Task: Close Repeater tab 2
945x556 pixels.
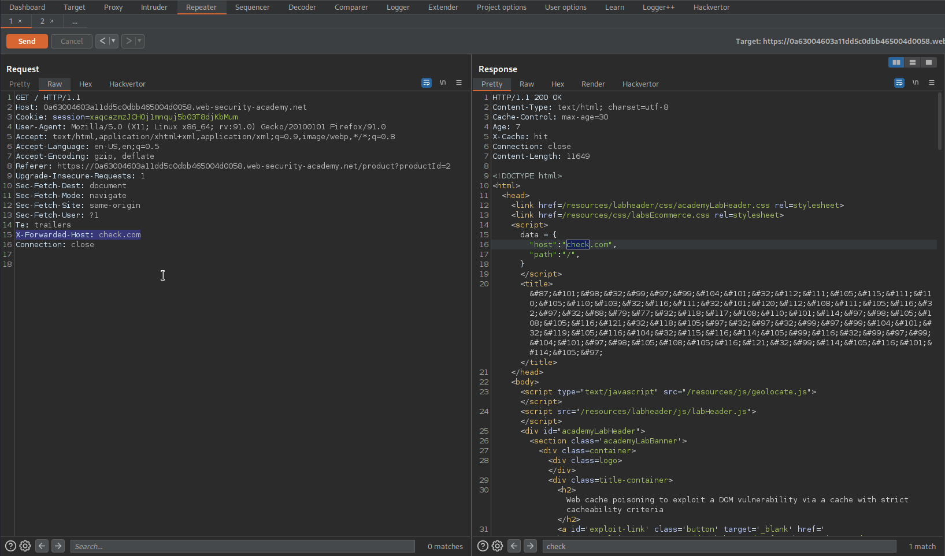Action: (x=51, y=21)
